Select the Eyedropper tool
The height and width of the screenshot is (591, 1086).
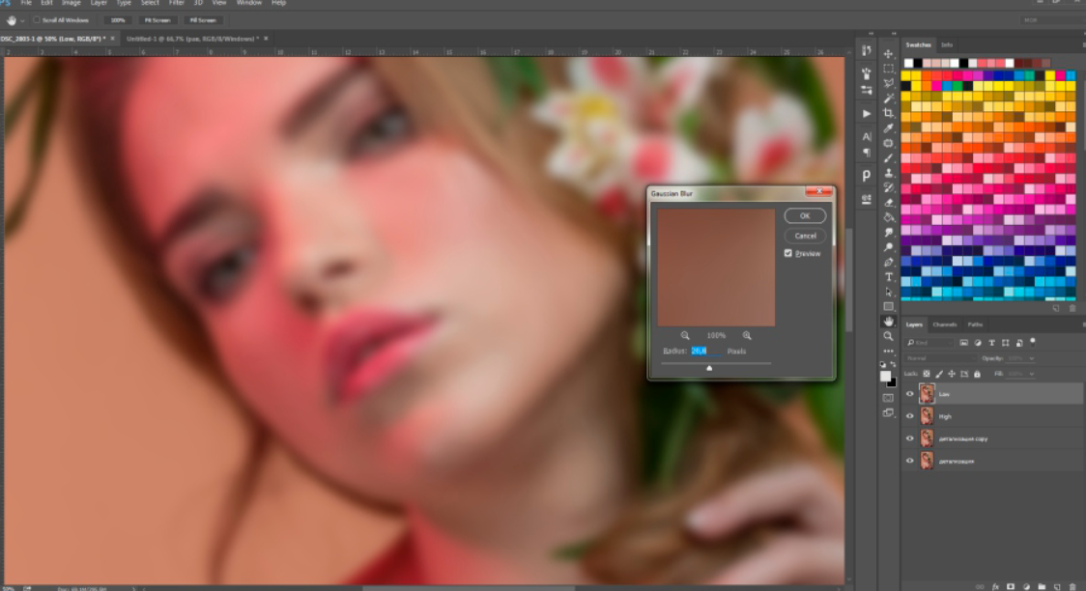(889, 128)
